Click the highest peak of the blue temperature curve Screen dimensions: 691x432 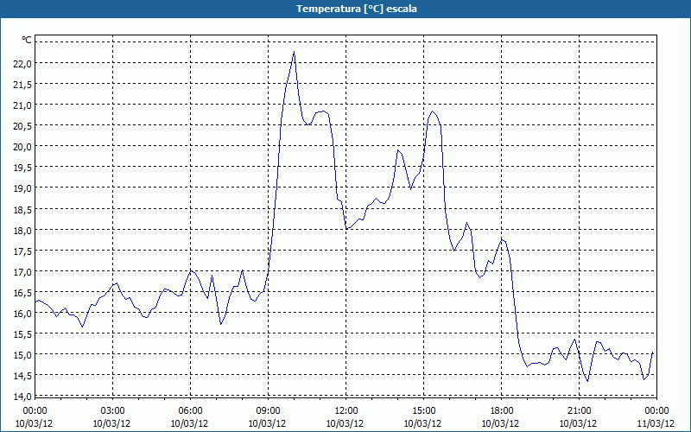294,52
